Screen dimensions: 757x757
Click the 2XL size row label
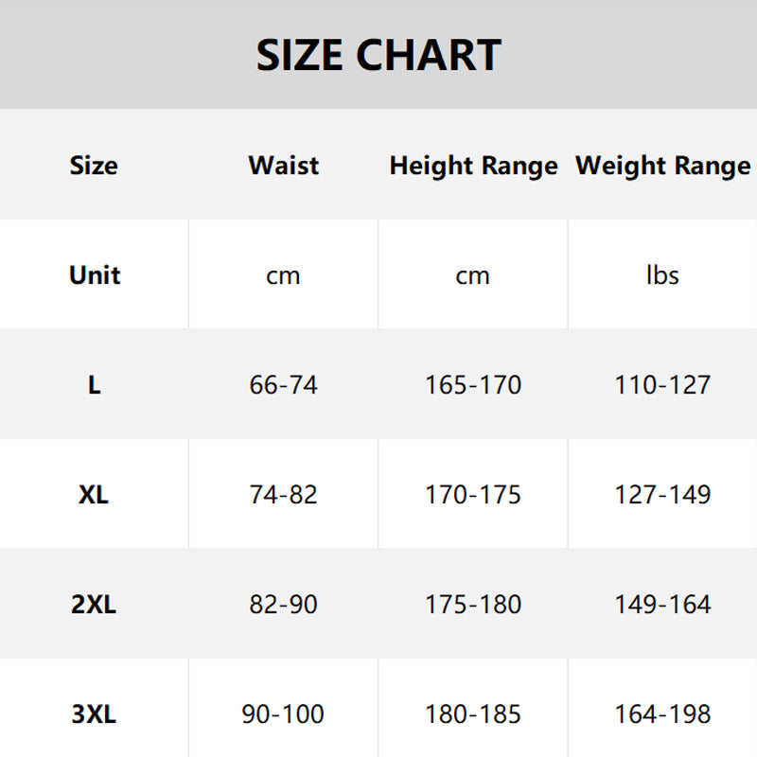94,605
